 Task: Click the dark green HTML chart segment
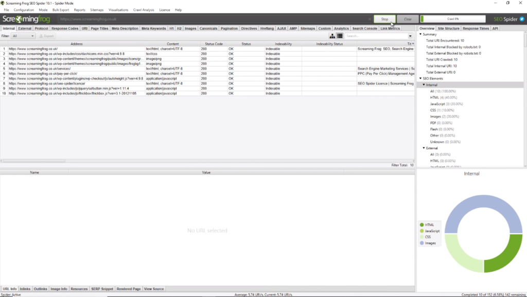pyautogui.click(x=507, y=257)
